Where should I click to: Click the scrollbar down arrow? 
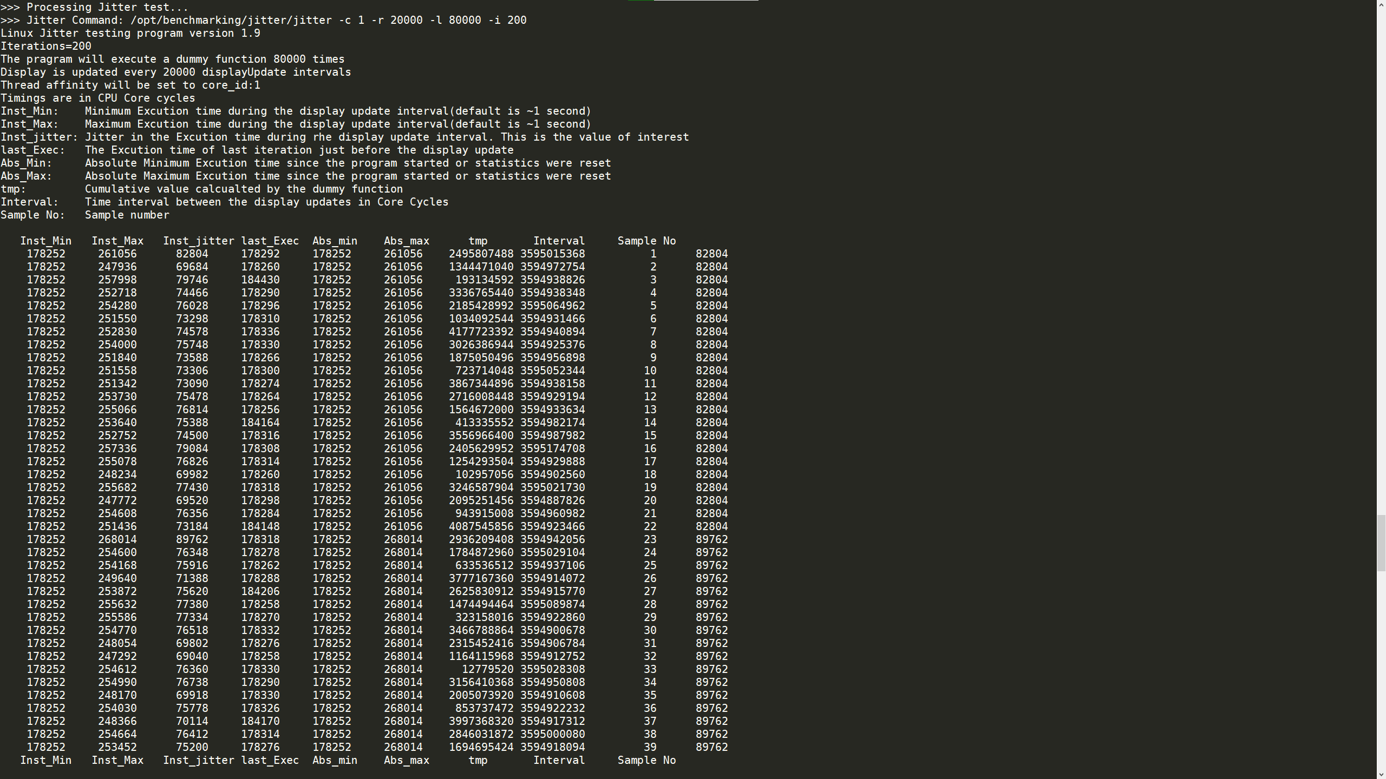click(x=1381, y=775)
